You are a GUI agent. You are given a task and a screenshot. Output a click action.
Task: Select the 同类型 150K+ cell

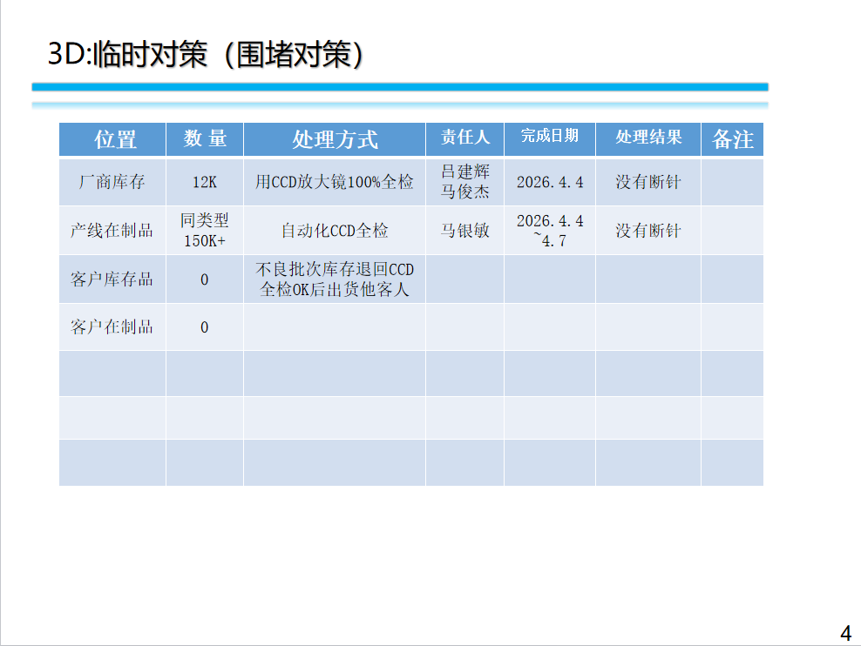205,231
